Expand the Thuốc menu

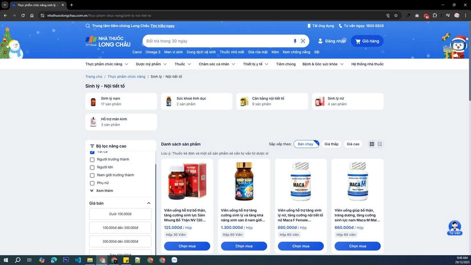tap(183, 64)
